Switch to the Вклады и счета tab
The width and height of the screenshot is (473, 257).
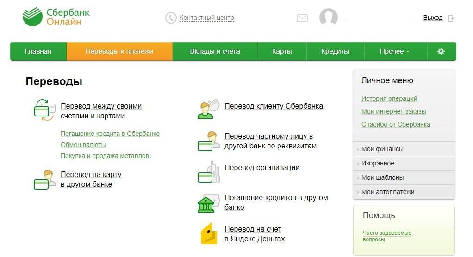[215, 51]
